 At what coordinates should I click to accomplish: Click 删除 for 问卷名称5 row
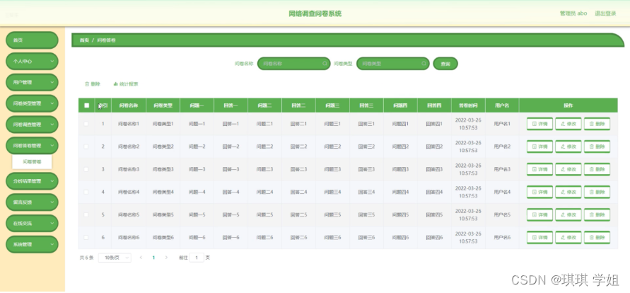pyautogui.click(x=597, y=214)
